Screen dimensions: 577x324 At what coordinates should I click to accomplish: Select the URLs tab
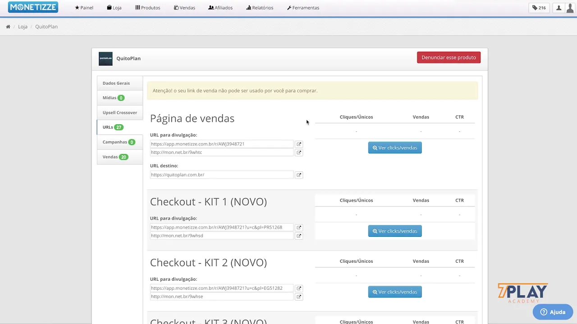[x=120, y=127]
